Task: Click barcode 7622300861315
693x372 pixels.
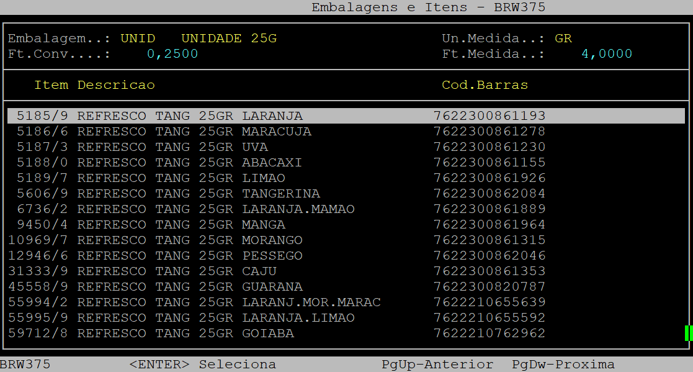Action: (x=490, y=240)
